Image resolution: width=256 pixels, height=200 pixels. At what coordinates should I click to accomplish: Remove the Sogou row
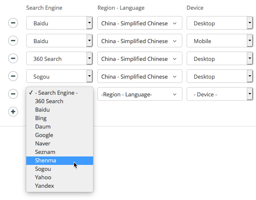point(13,76)
